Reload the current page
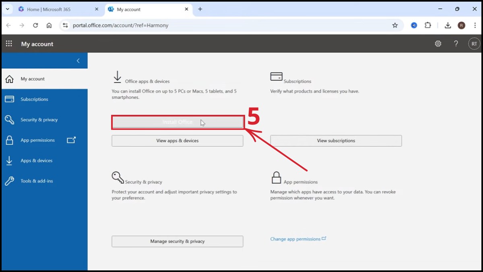 [35, 25]
